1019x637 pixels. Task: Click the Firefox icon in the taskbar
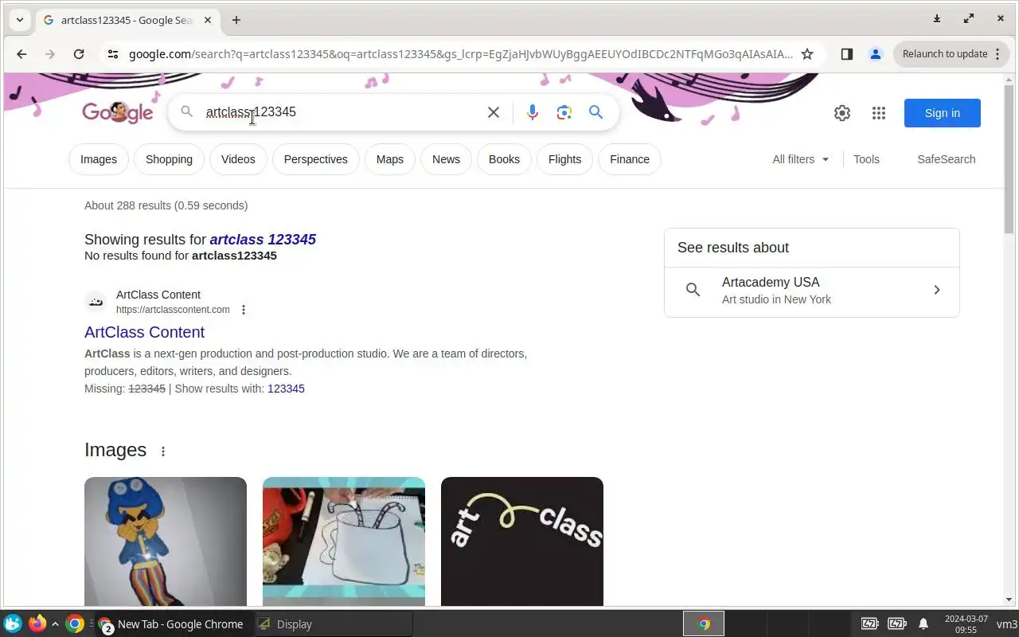pyautogui.click(x=37, y=623)
